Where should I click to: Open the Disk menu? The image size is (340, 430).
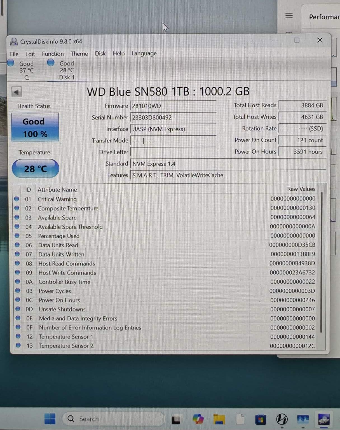click(100, 53)
